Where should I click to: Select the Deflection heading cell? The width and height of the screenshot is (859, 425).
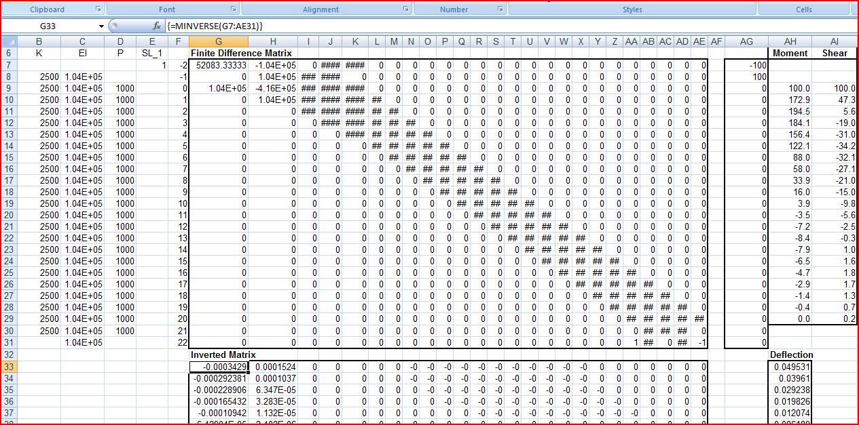click(x=790, y=355)
